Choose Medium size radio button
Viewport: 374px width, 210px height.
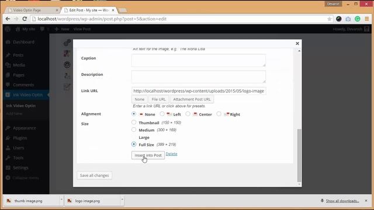tap(134, 129)
